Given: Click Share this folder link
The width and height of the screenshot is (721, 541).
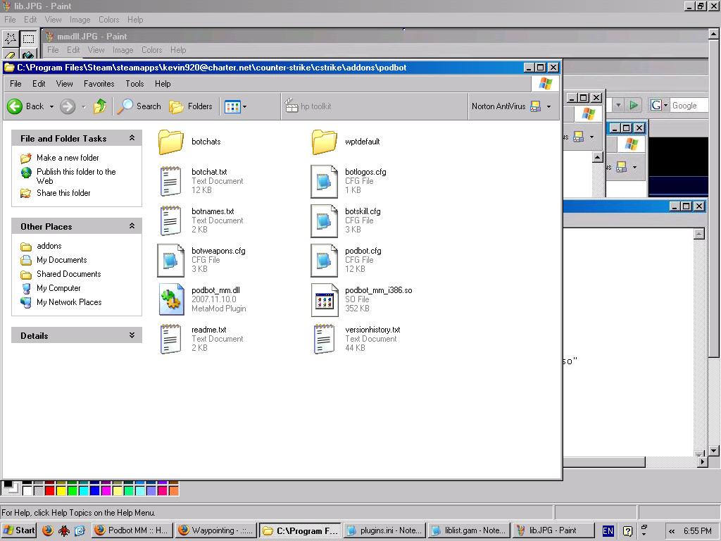Looking at the screenshot, I should tap(63, 193).
